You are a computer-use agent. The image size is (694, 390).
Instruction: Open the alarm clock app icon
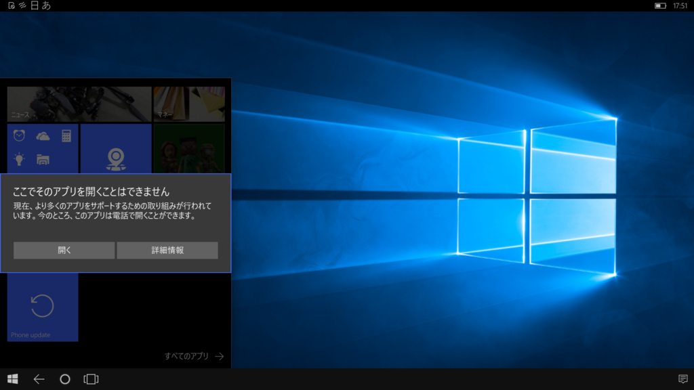pyautogui.click(x=19, y=135)
